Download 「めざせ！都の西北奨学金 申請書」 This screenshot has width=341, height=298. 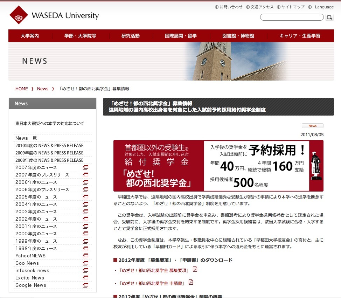click(152, 283)
